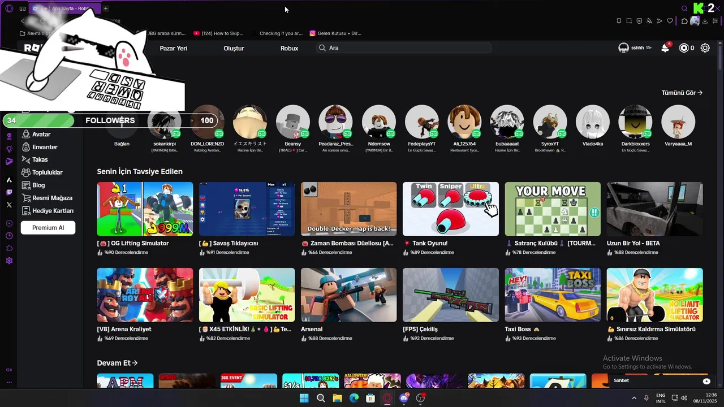Viewport: 724px width, 407px height.
Task: Open friend Vlado4ka's avatar
Action: click(x=593, y=122)
